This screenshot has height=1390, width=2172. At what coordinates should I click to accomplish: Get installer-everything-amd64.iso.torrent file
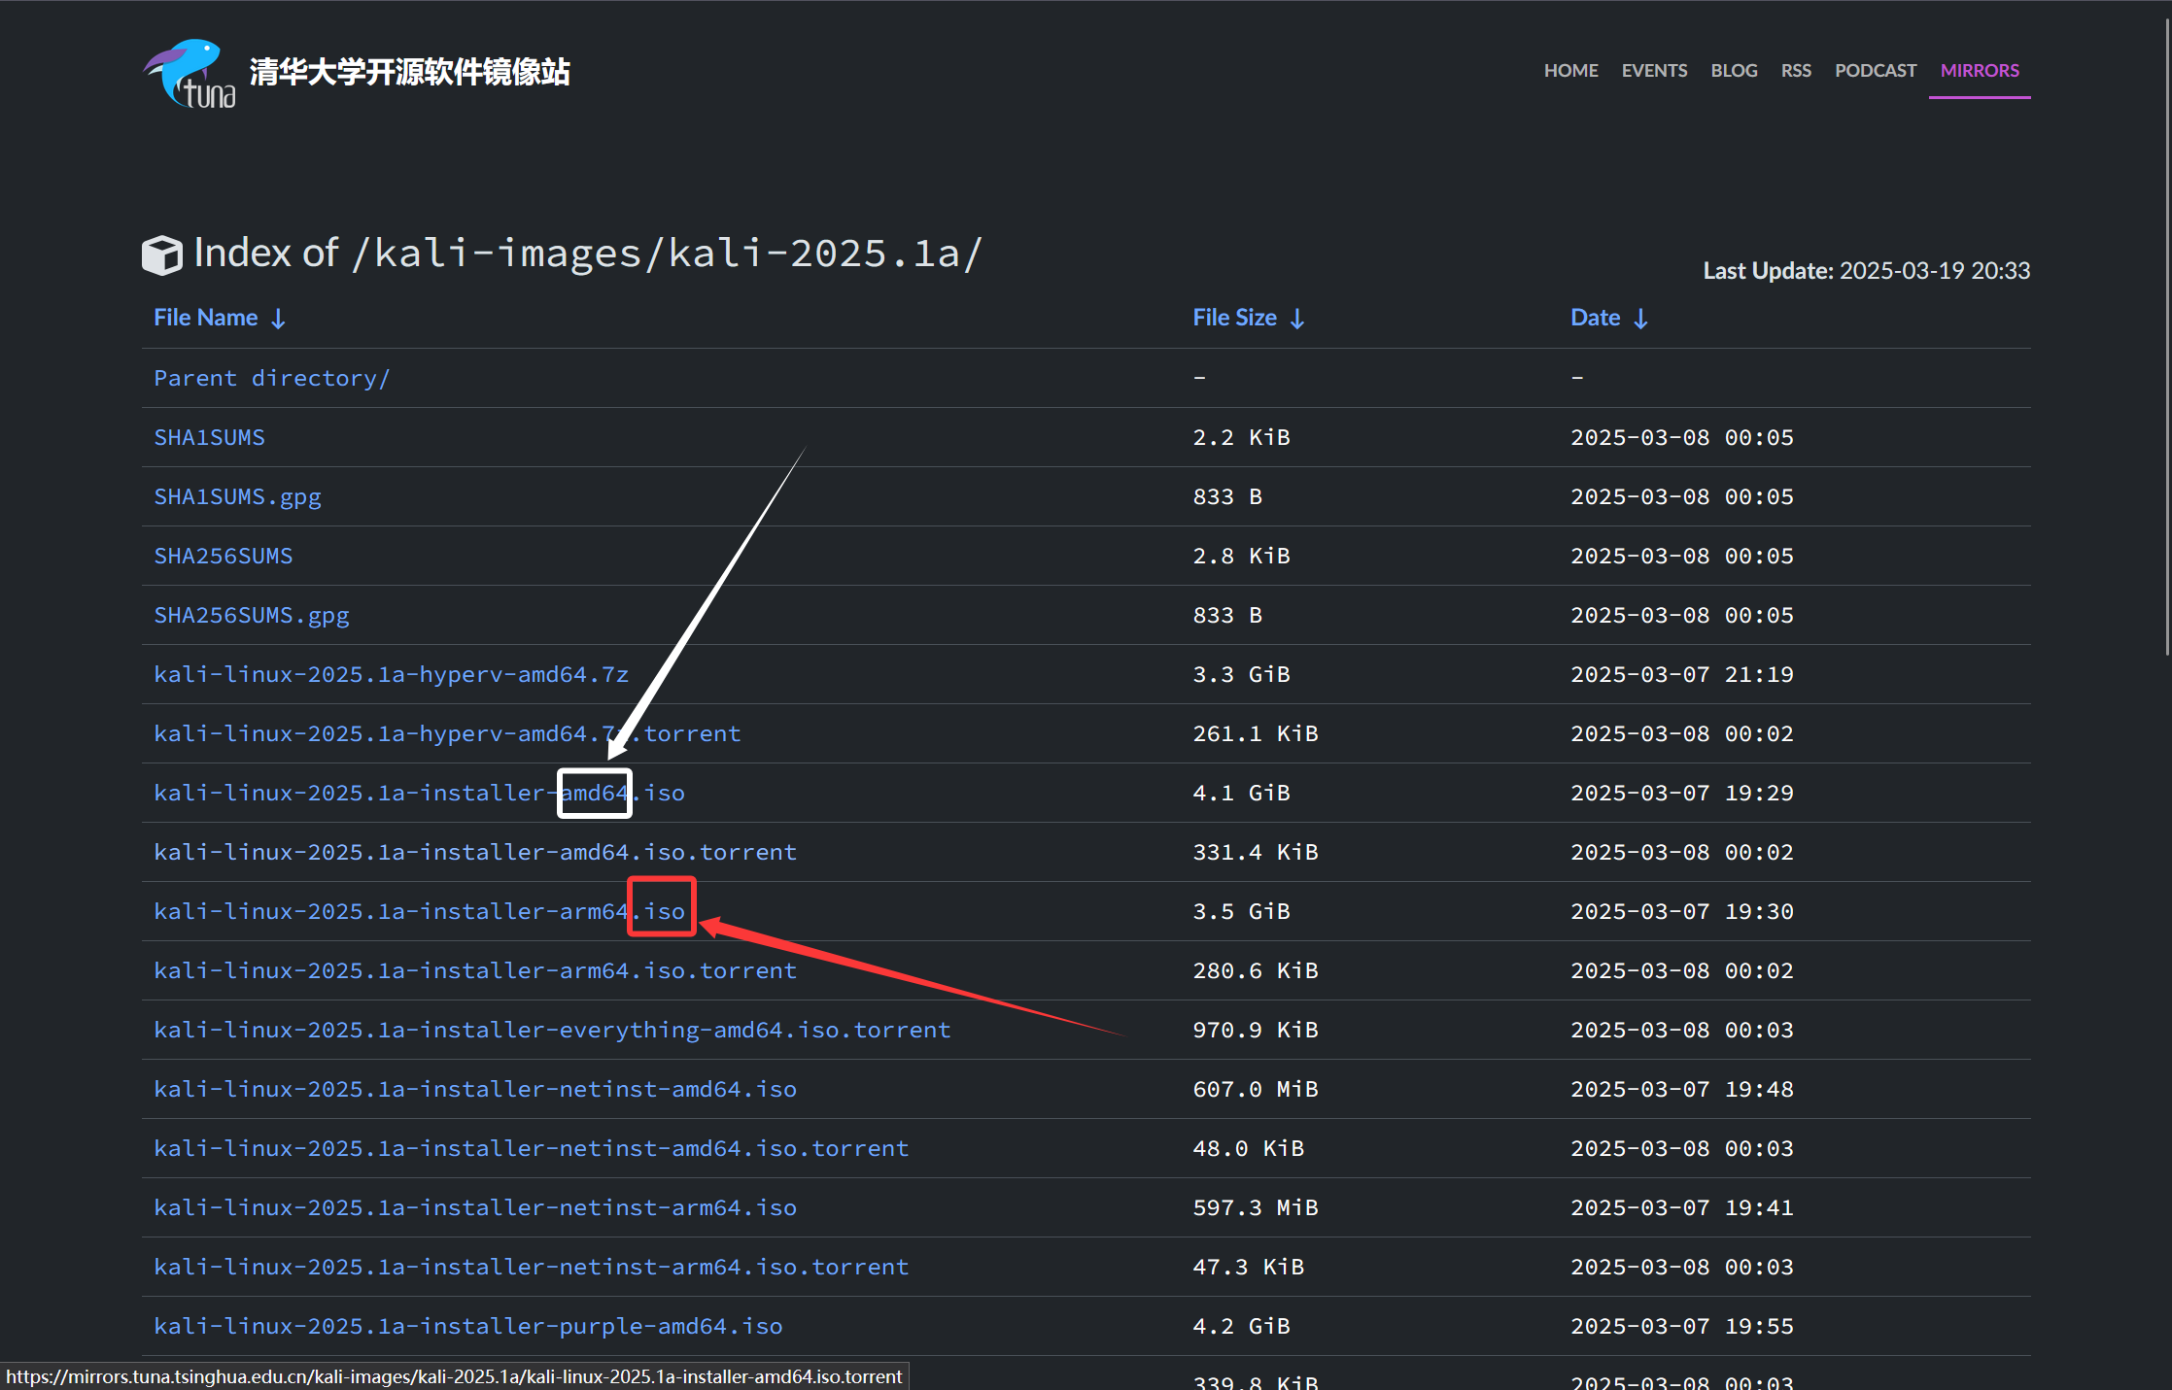pyautogui.click(x=551, y=1030)
